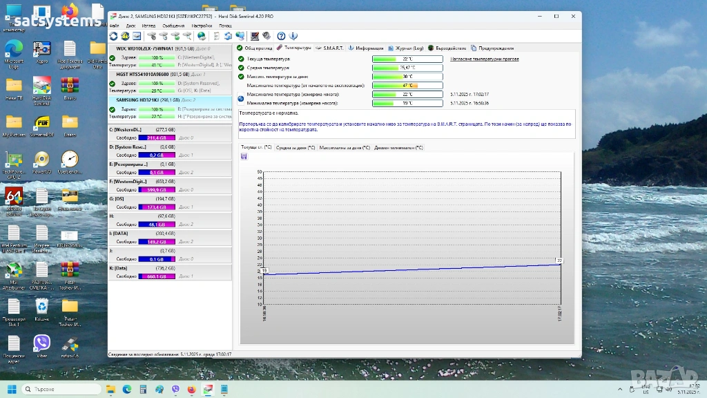Click the Viber icon on the desktop
Screen dimensions: 707x398
click(x=42, y=343)
